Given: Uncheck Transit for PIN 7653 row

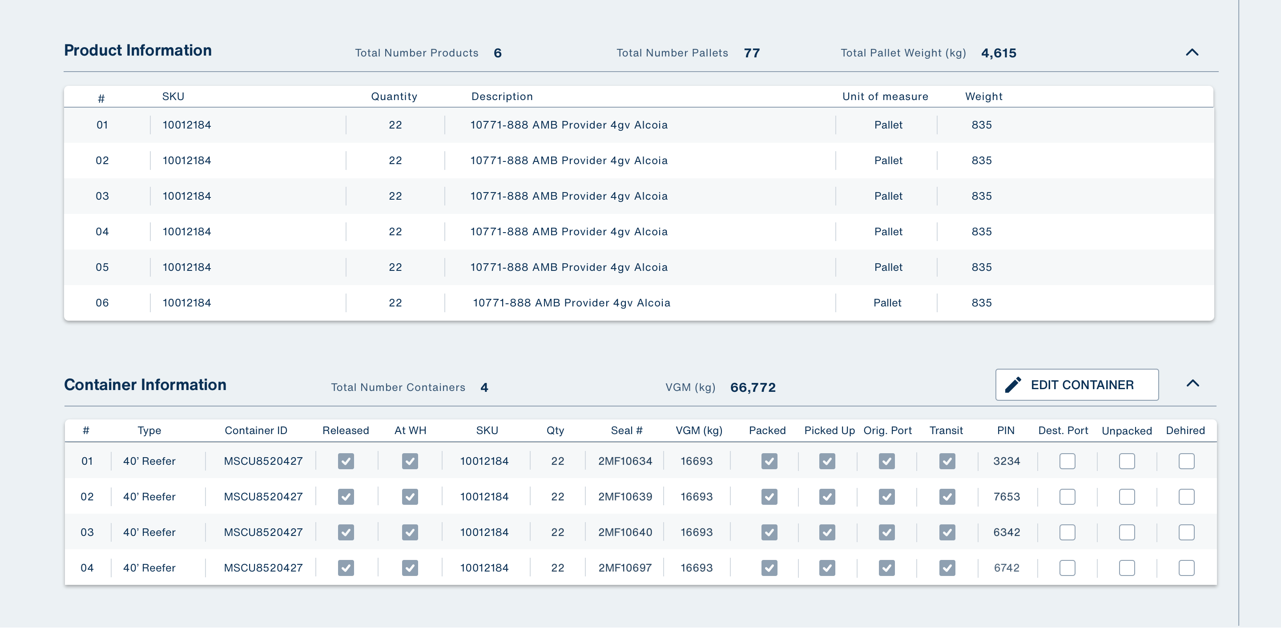Looking at the screenshot, I should [x=947, y=496].
